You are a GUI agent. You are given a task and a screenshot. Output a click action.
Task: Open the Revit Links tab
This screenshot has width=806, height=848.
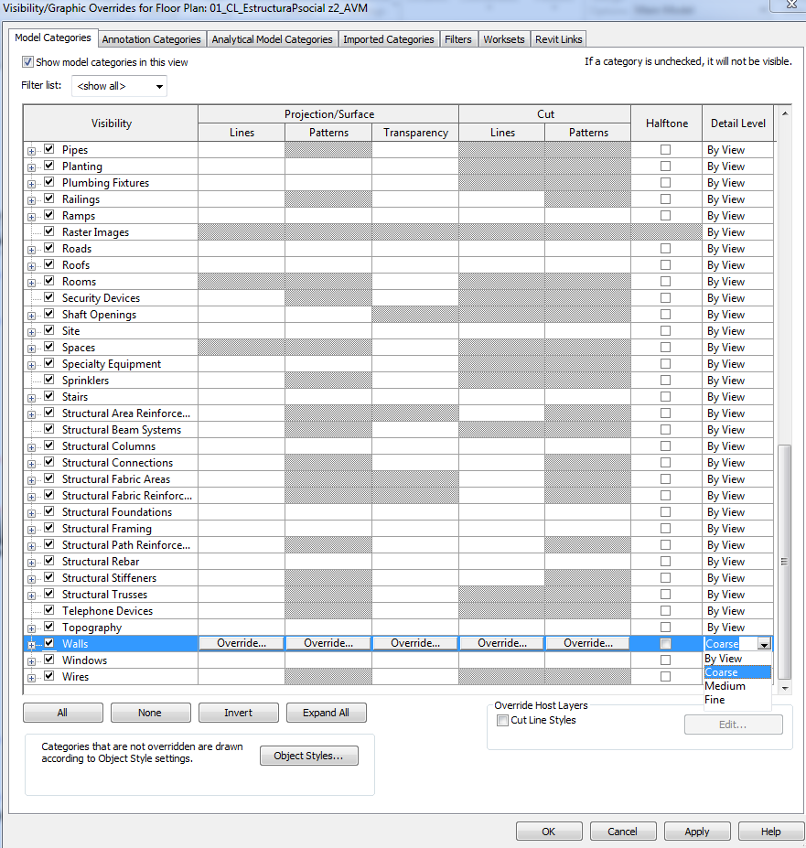point(558,39)
